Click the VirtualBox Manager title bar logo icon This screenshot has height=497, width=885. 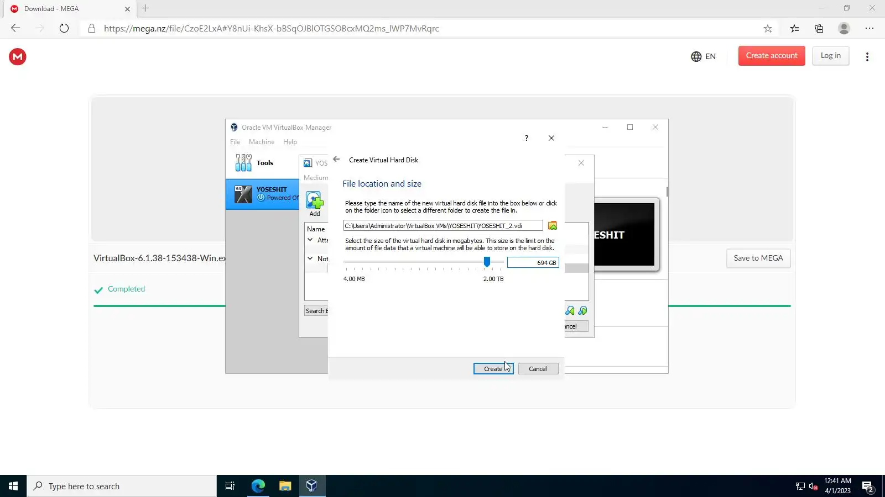click(234, 127)
